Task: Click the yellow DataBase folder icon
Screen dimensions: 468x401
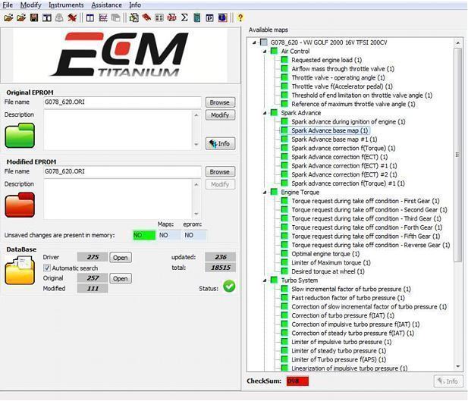Action: (x=20, y=270)
